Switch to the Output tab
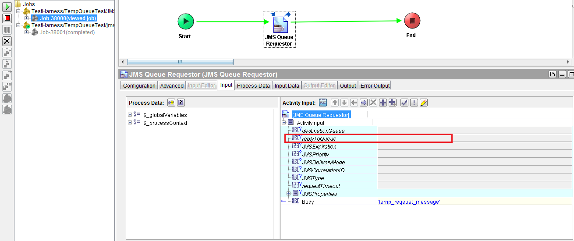The width and height of the screenshot is (574, 241). point(348,85)
